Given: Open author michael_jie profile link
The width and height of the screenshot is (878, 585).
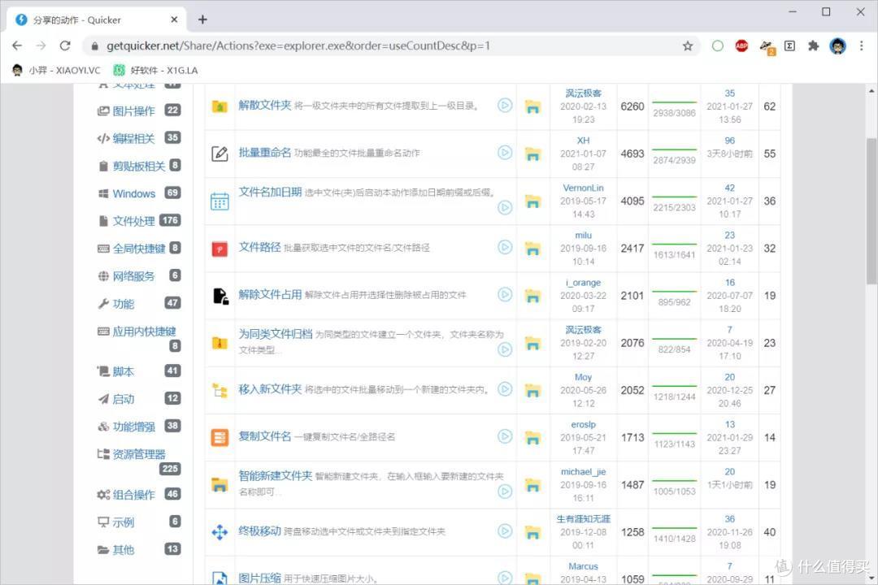Looking at the screenshot, I should click(583, 472).
